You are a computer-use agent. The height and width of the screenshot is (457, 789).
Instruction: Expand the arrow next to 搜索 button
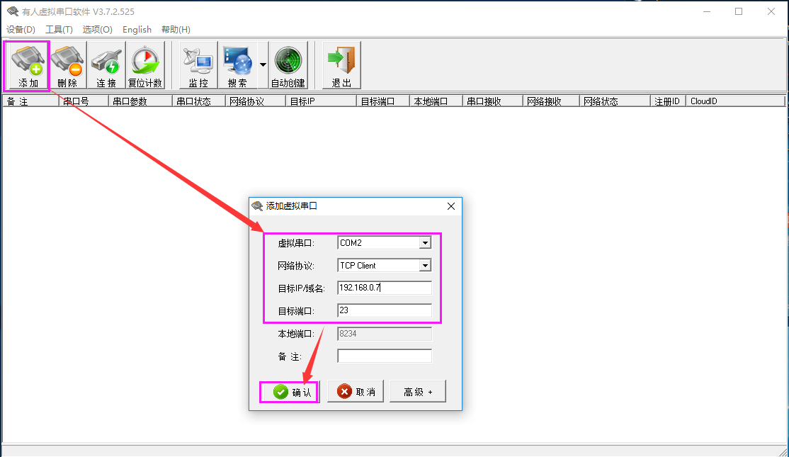coord(263,64)
